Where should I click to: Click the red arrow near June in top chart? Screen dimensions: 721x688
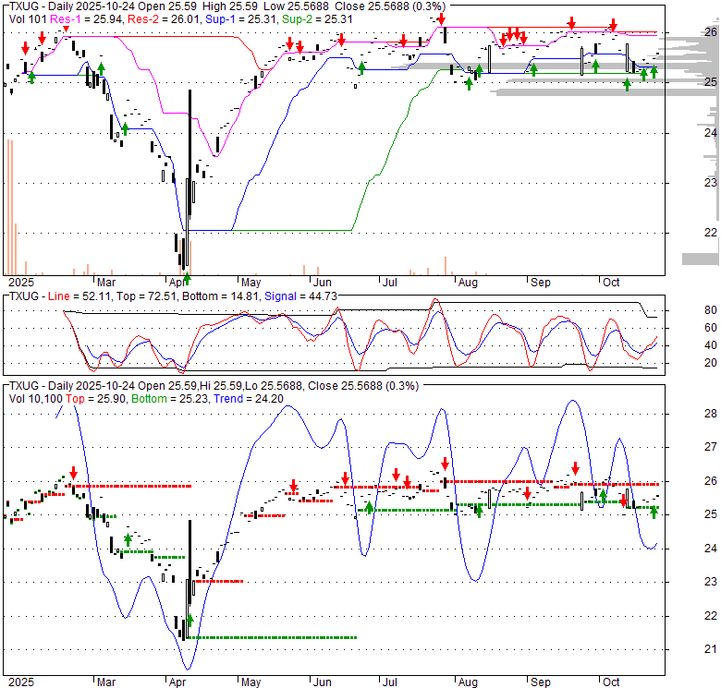pyautogui.click(x=342, y=39)
